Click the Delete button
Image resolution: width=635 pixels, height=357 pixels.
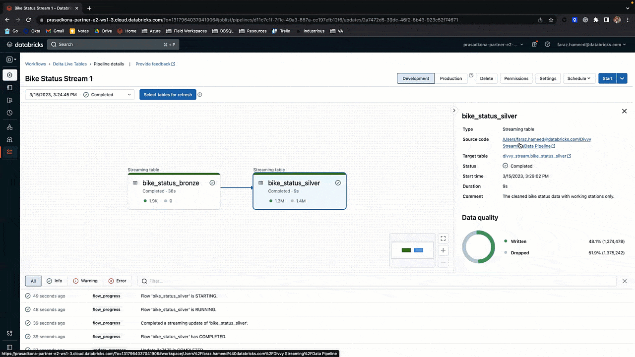click(487, 78)
